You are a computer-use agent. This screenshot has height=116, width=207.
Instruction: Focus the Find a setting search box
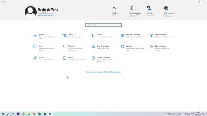pos(103,25)
